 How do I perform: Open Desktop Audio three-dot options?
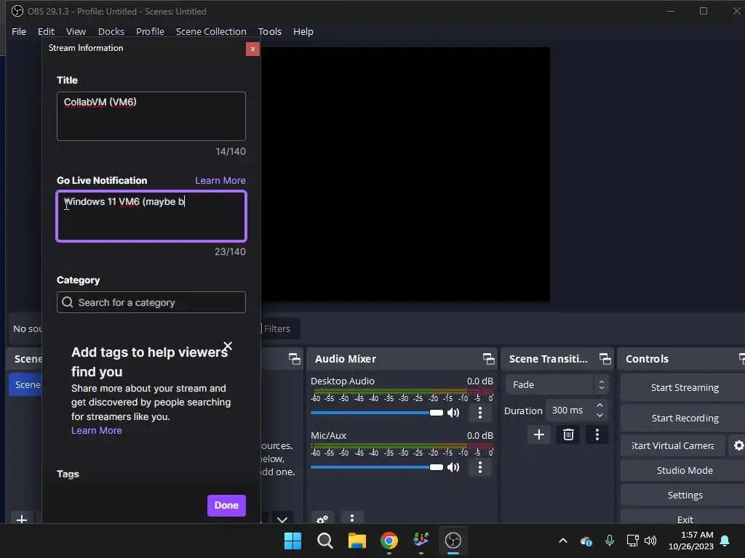480,413
